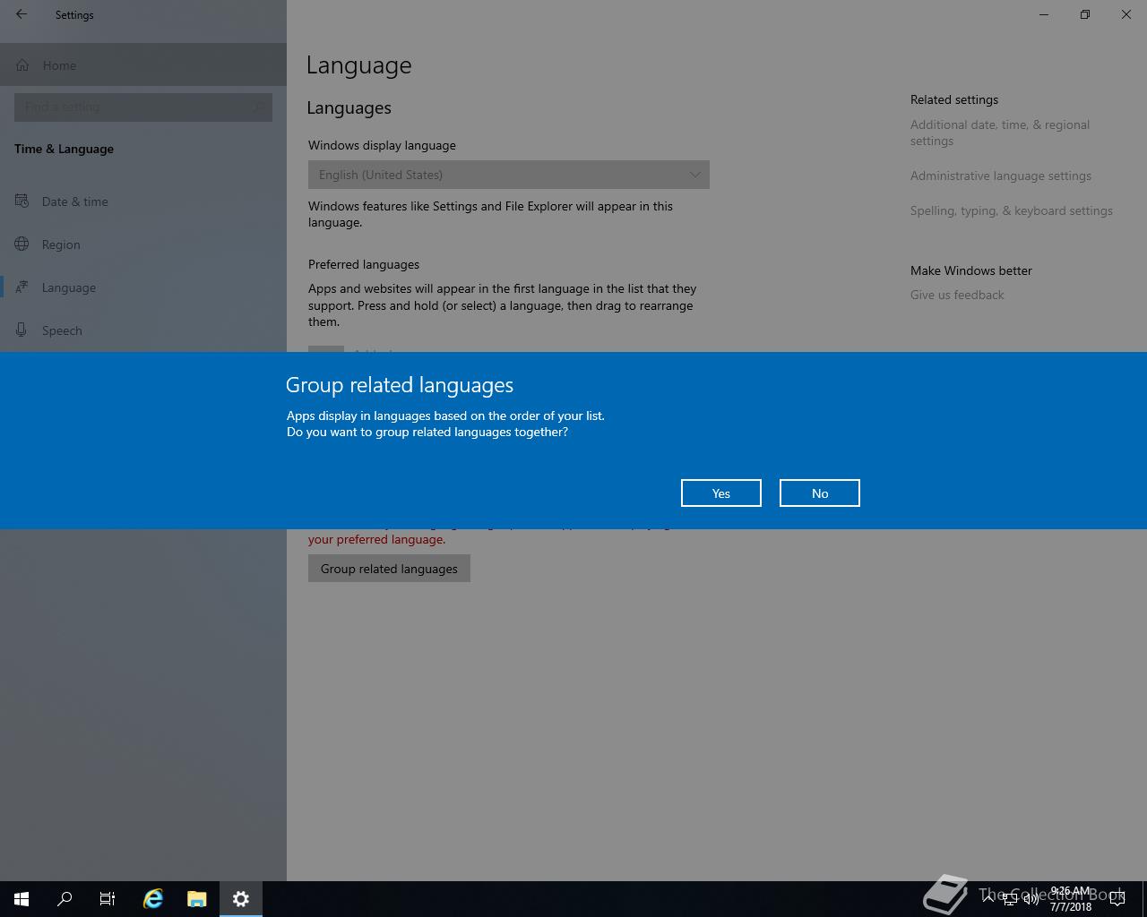This screenshot has width=1147, height=917.
Task: Click the Date & time calendar icon
Action: [22, 201]
